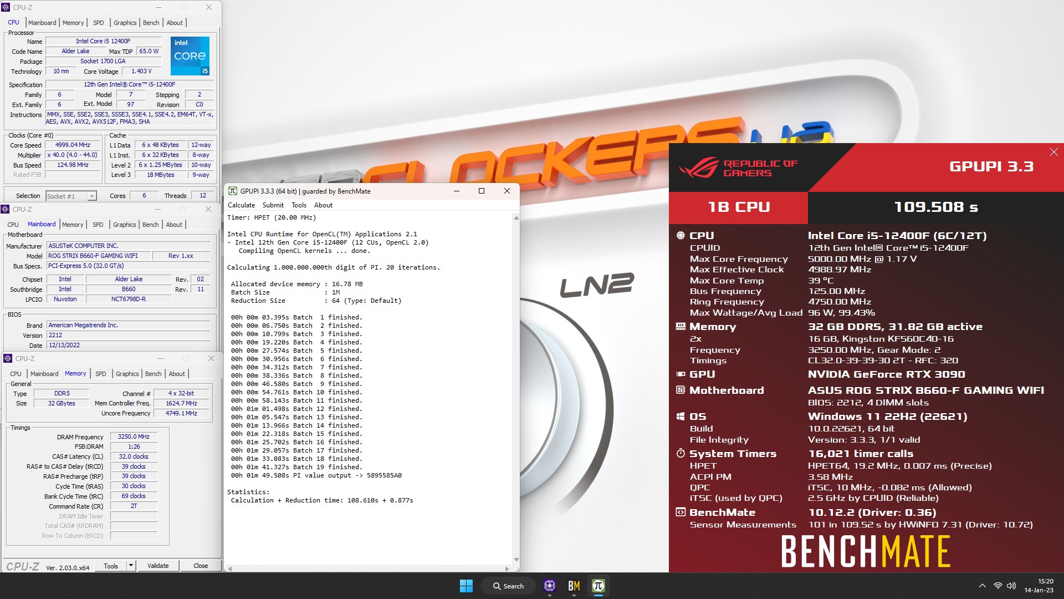The image size is (1064, 599).
Task: Close the GPUPI window
Action: point(507,191)
